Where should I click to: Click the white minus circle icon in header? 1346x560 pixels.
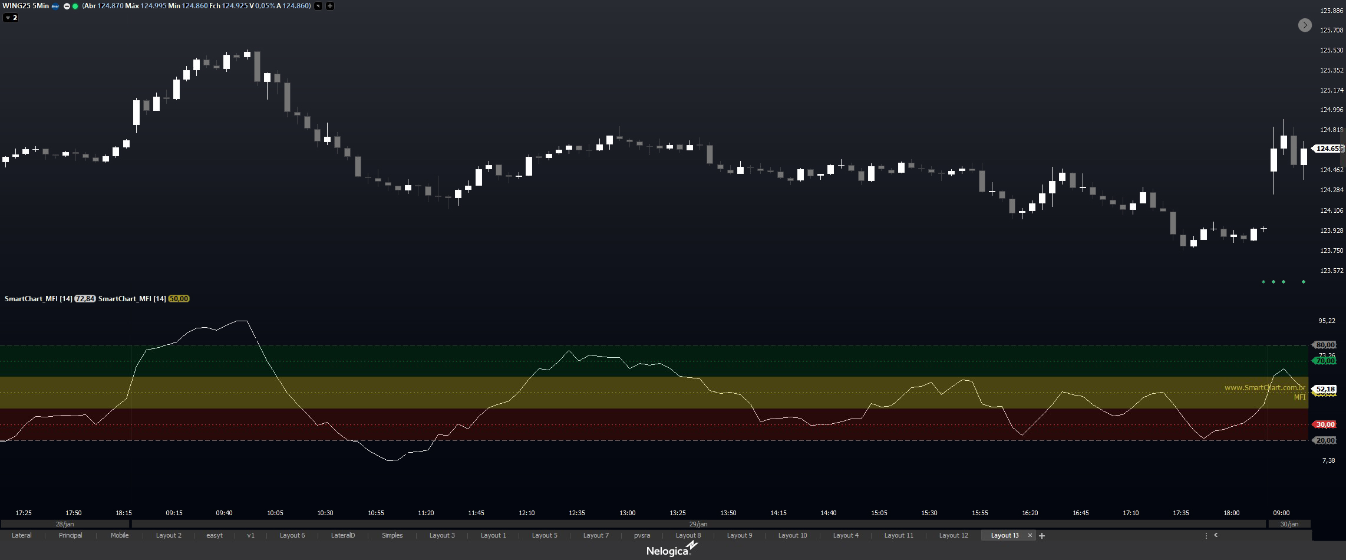(x=67, y=6)
